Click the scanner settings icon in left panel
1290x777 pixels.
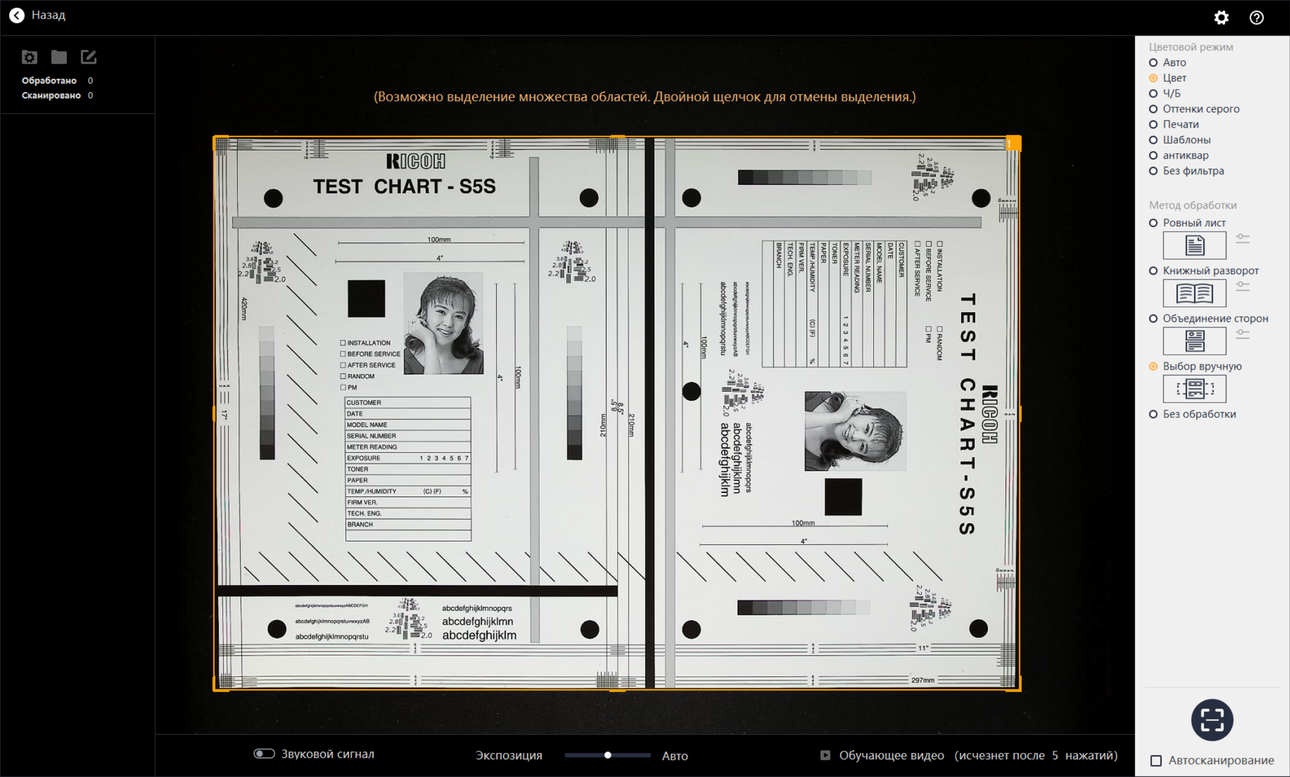click(x=29, y=57)
